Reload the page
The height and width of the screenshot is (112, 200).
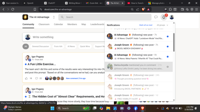click(13, 9)
